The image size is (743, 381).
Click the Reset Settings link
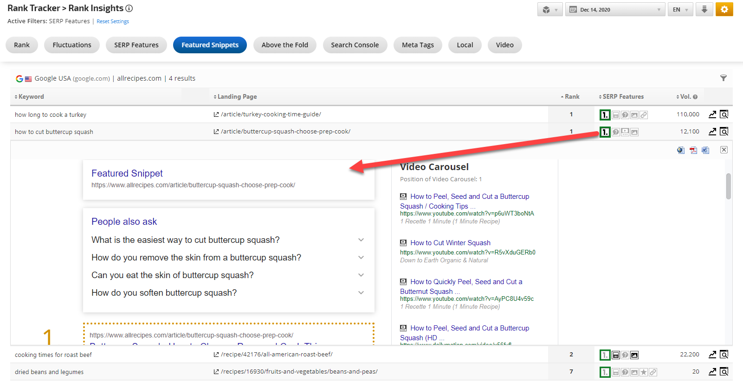(x=113, y=21)
